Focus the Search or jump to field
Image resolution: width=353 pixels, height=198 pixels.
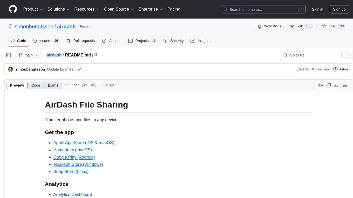point(263,9)
